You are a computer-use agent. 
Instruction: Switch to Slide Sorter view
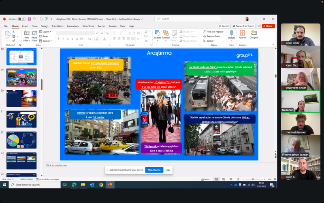tap(224, 179)
